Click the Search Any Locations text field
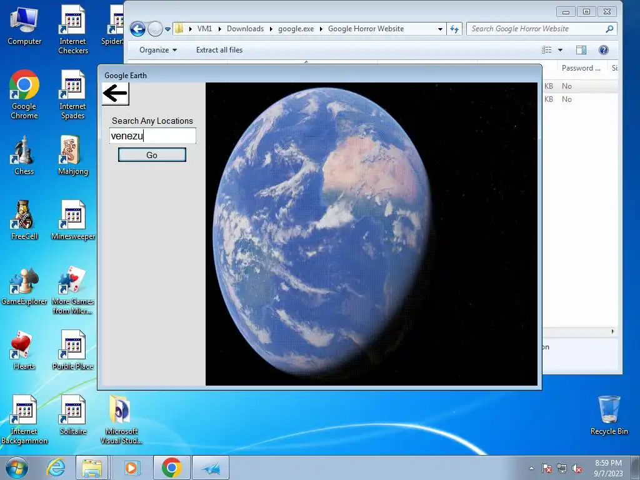The width and height of the screenshot is (640, 480). pos(152,136)
